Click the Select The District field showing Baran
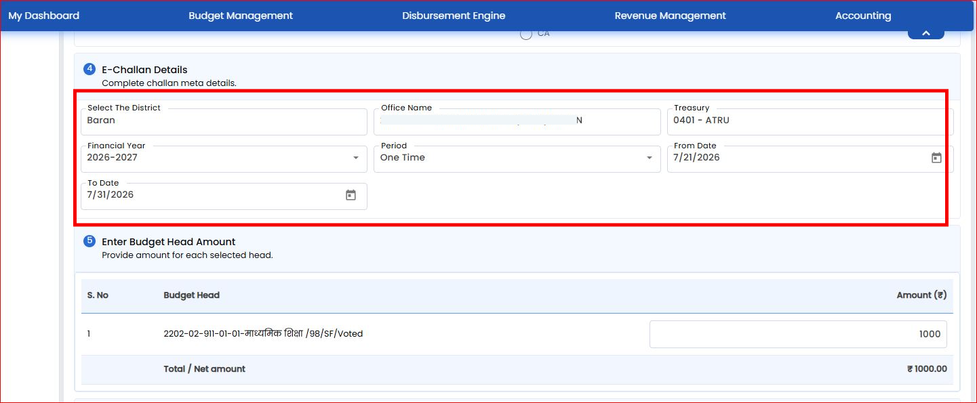 coord(224,122)
